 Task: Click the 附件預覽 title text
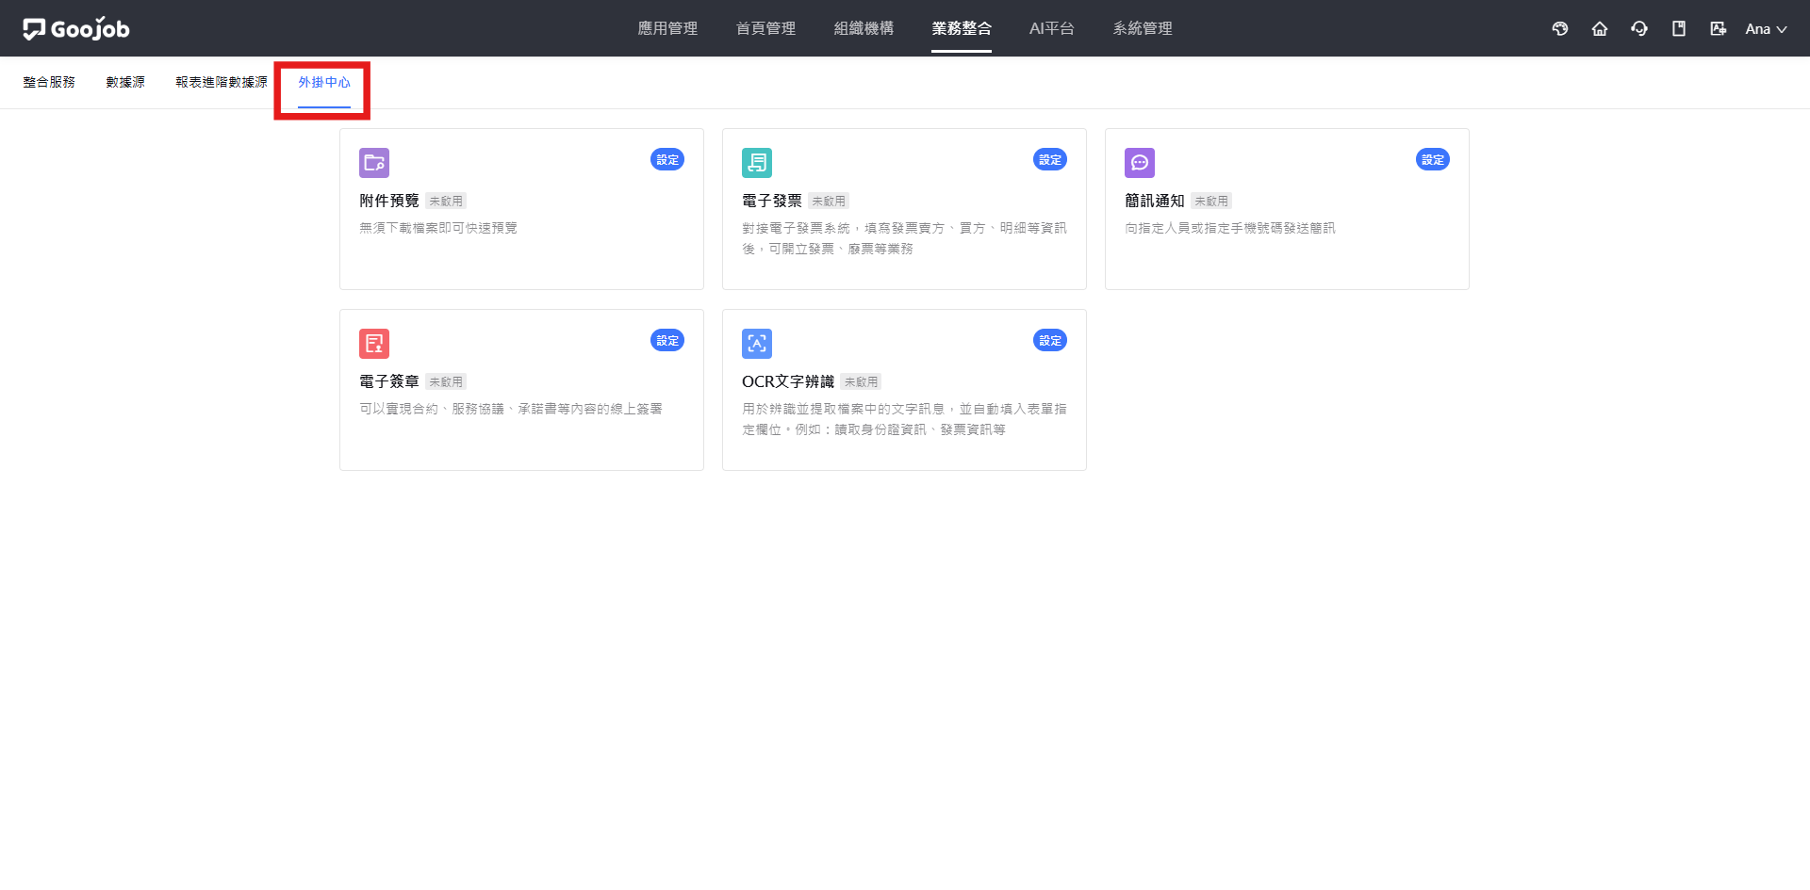(x=389, y=201)
